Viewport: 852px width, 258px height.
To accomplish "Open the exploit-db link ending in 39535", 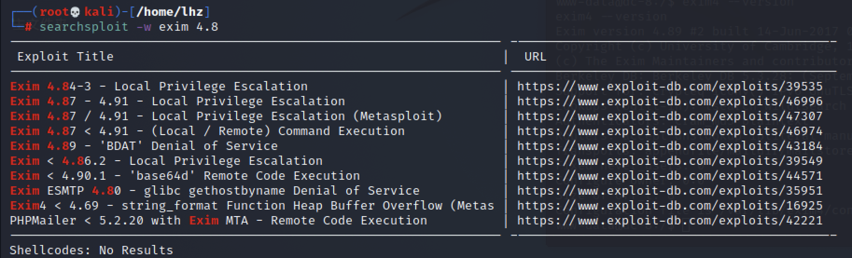I will [670, 86].
